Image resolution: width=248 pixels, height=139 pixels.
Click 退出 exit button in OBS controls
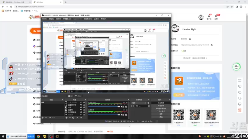(x=161, y=117)
